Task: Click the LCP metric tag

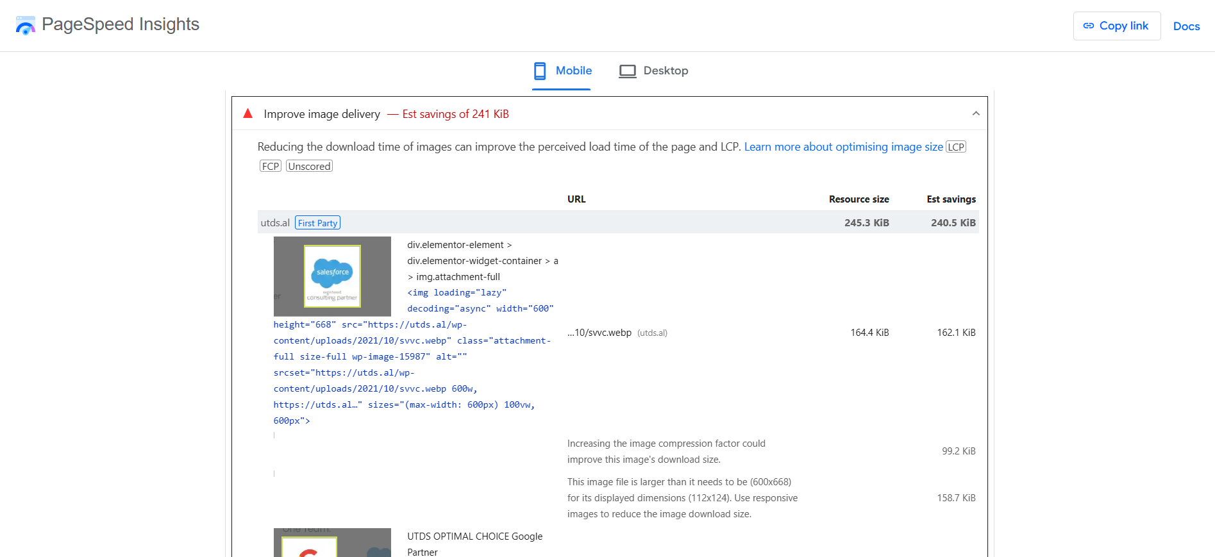Action: pyautogui.click(x=956, y=147)
